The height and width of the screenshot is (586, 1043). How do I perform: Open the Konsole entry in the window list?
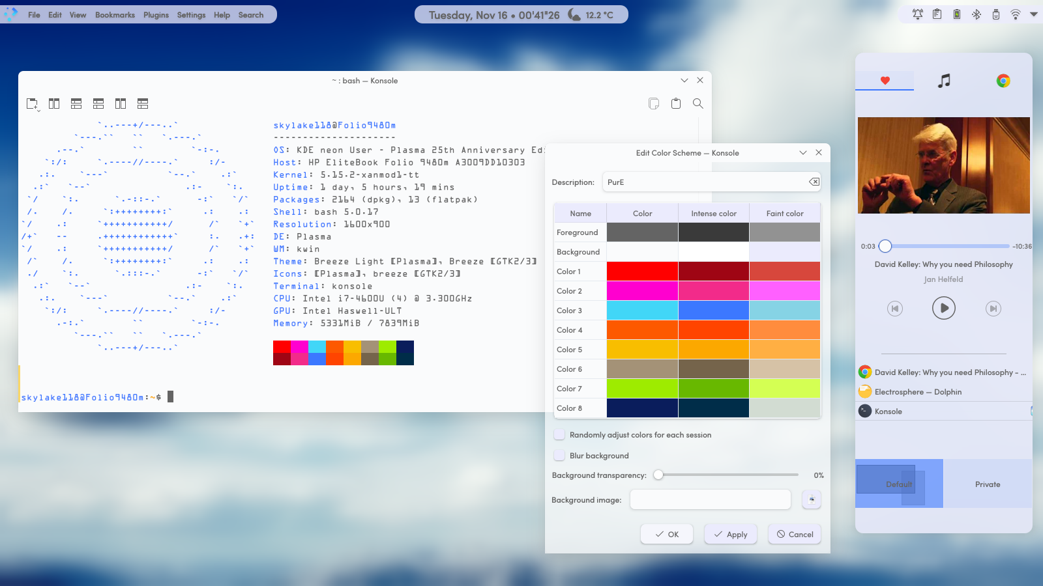point(943,412)
